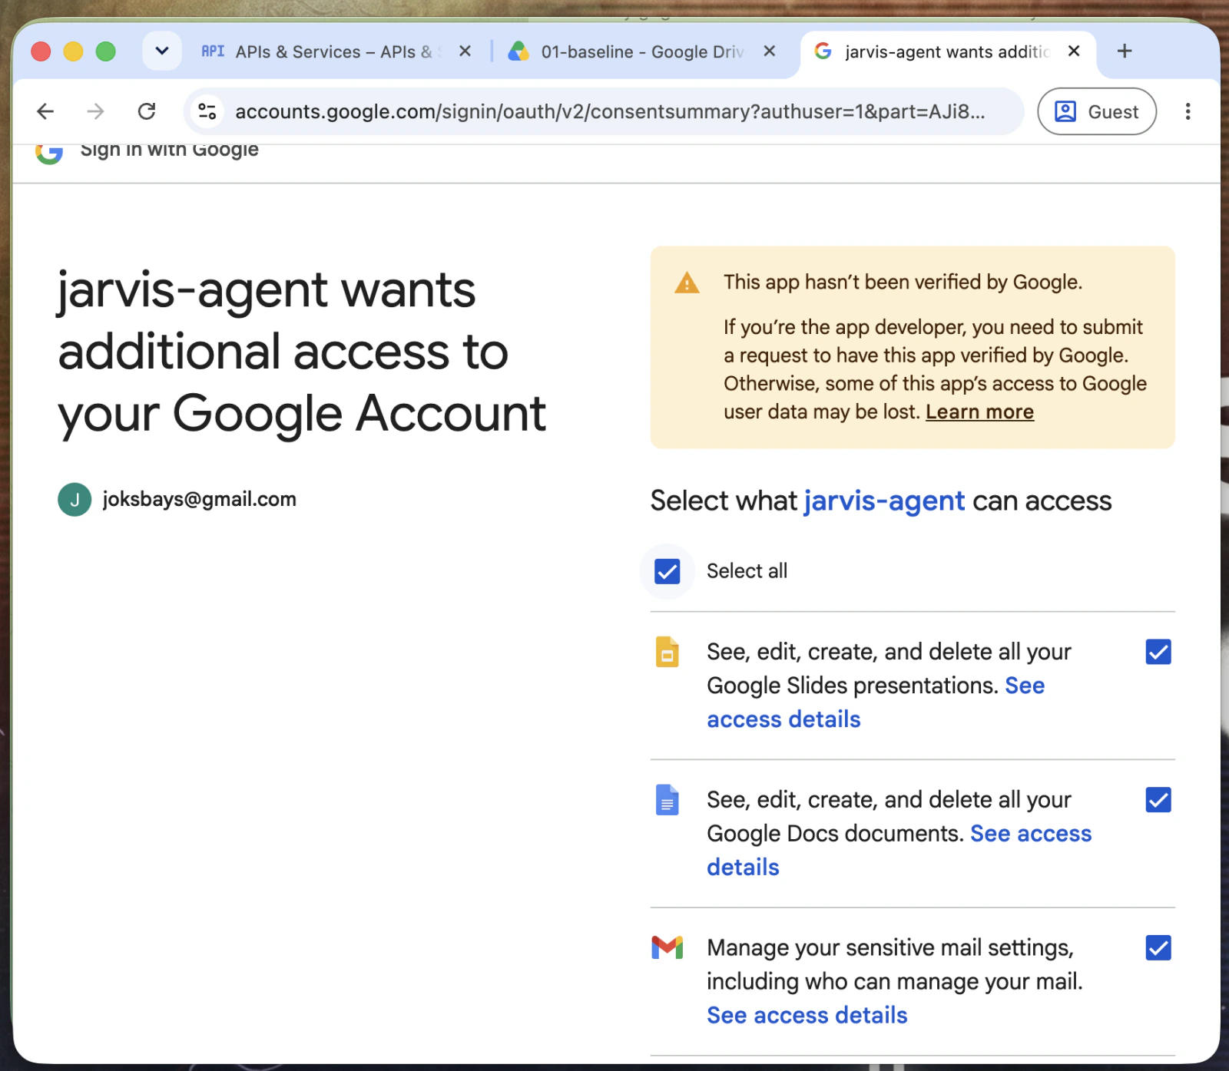This screenshot has height=1071, width=1229.
Task: Maximize the window with green button
Action: [105, 51]
